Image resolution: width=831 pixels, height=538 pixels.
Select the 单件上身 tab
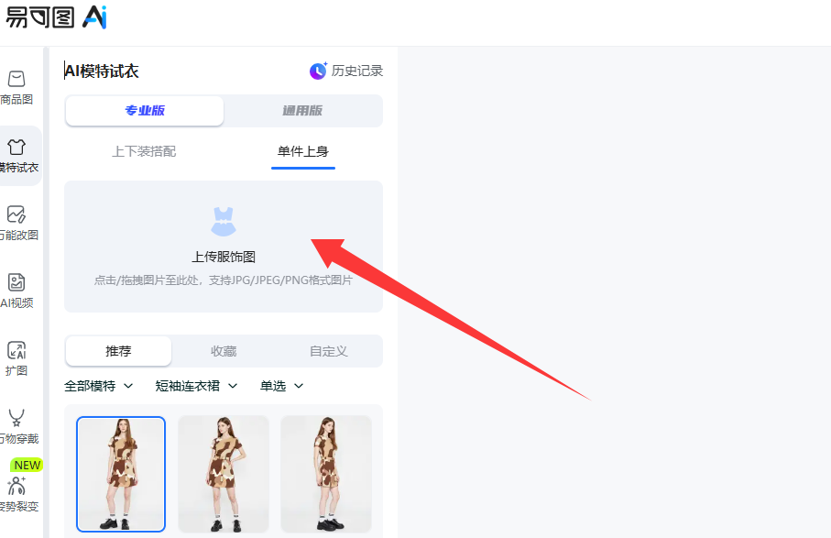[303, 151]
